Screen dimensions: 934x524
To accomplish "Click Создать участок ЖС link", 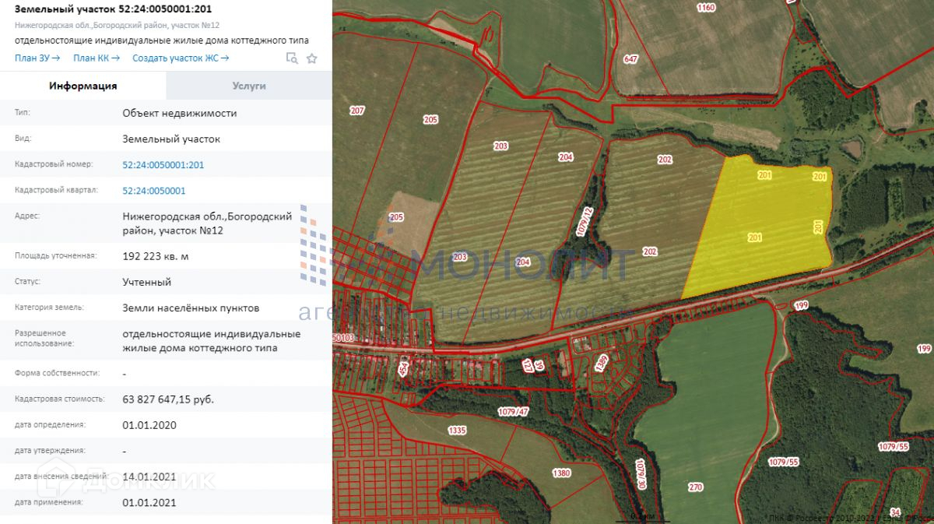I will point(181,58).
